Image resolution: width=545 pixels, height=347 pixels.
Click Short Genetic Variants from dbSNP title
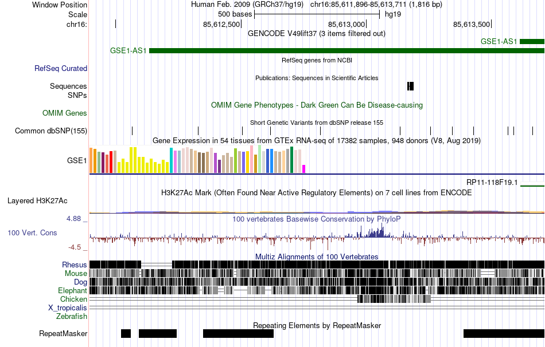(x=317, y=123)
